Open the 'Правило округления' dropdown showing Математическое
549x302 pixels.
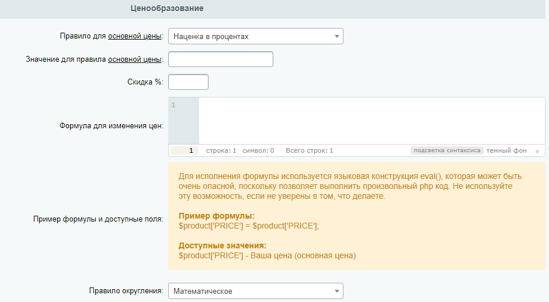[x=256, y=291]
